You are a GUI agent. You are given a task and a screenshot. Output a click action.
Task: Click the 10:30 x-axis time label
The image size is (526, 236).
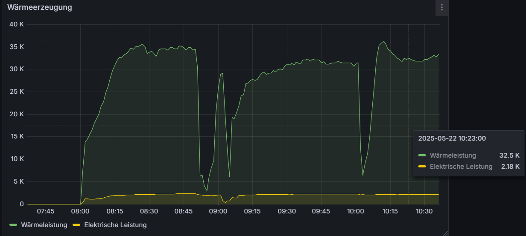[424, 211]
